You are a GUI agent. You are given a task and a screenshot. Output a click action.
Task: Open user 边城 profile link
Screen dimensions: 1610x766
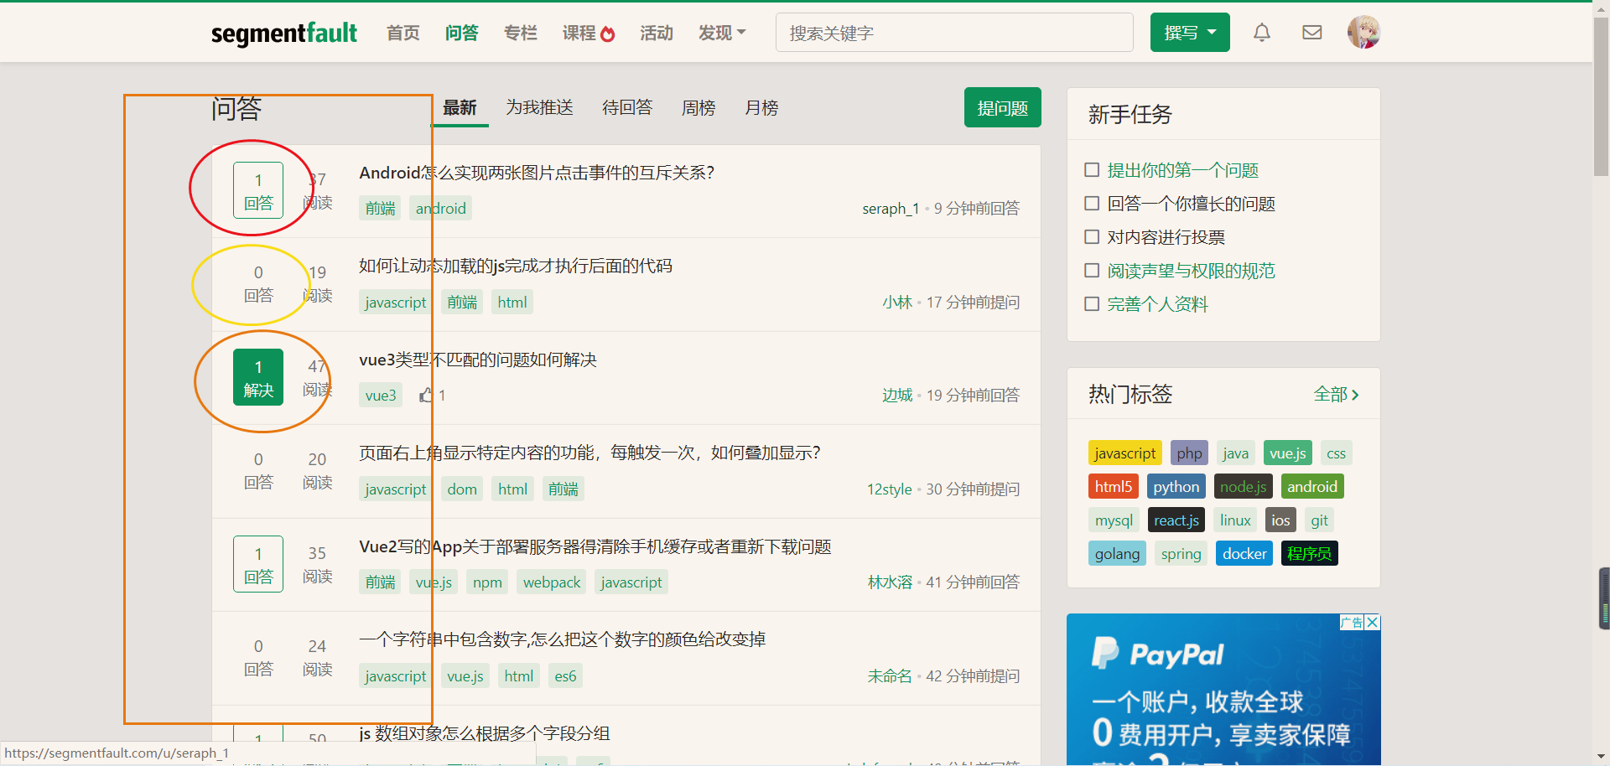[897, 395]
